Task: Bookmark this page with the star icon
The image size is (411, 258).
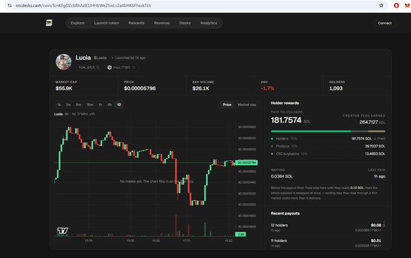Action: tap(381, 5)
